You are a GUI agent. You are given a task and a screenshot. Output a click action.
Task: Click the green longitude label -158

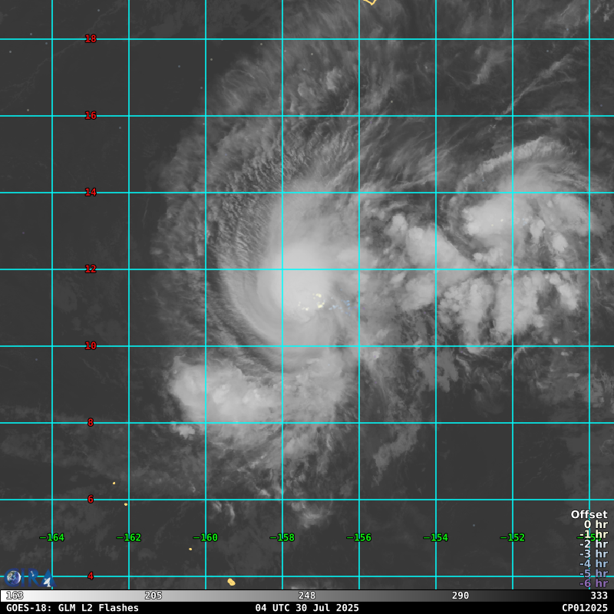click(282, 537)
